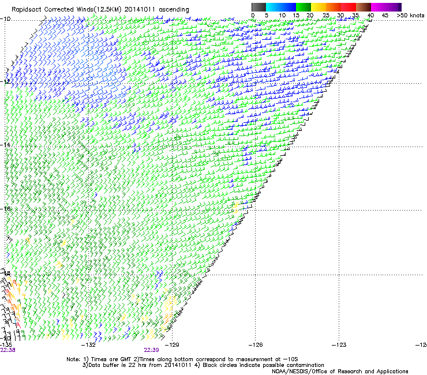This screenshot has width=427, height=375.
Task: Click the -126 longitude axis label
Action: point(256,345)
